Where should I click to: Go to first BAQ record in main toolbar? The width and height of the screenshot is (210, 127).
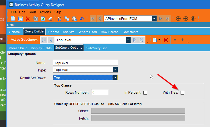(x=93, y=19)
